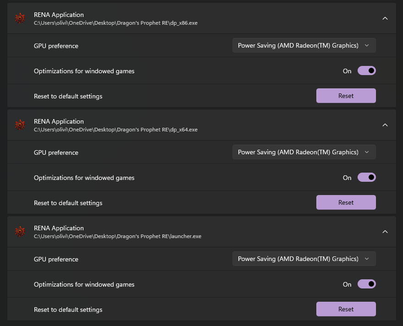403x326 pixels.
Task: Disable windowed game optimizations for dp_x64.exe
Action: tap(367, 177)
